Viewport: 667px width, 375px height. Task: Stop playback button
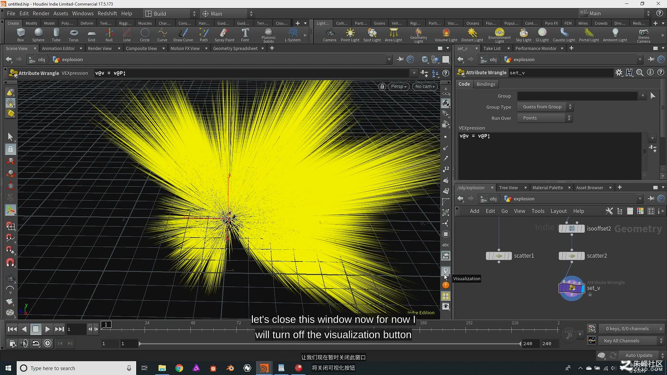[36, 329]
